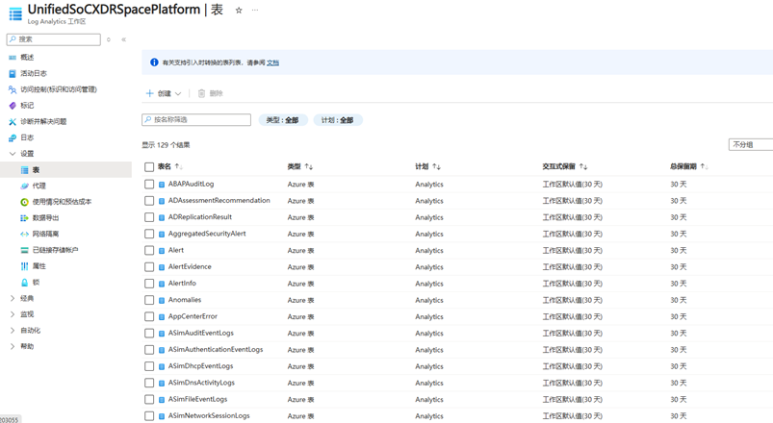Check the AlertEvidence row checkbox

[149, 267]
